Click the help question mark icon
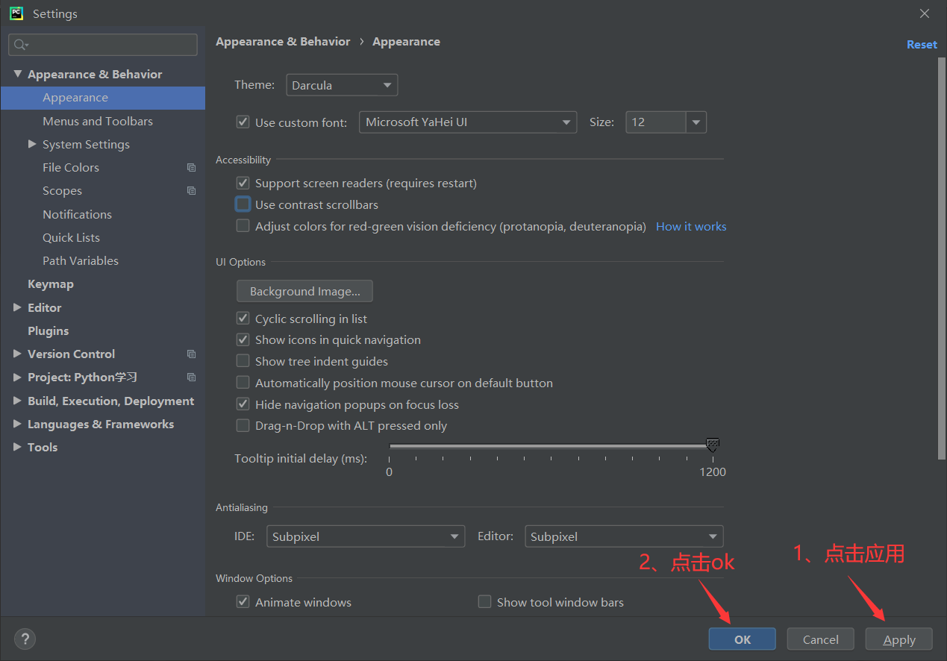947x661 pixels. coord(25,639)
